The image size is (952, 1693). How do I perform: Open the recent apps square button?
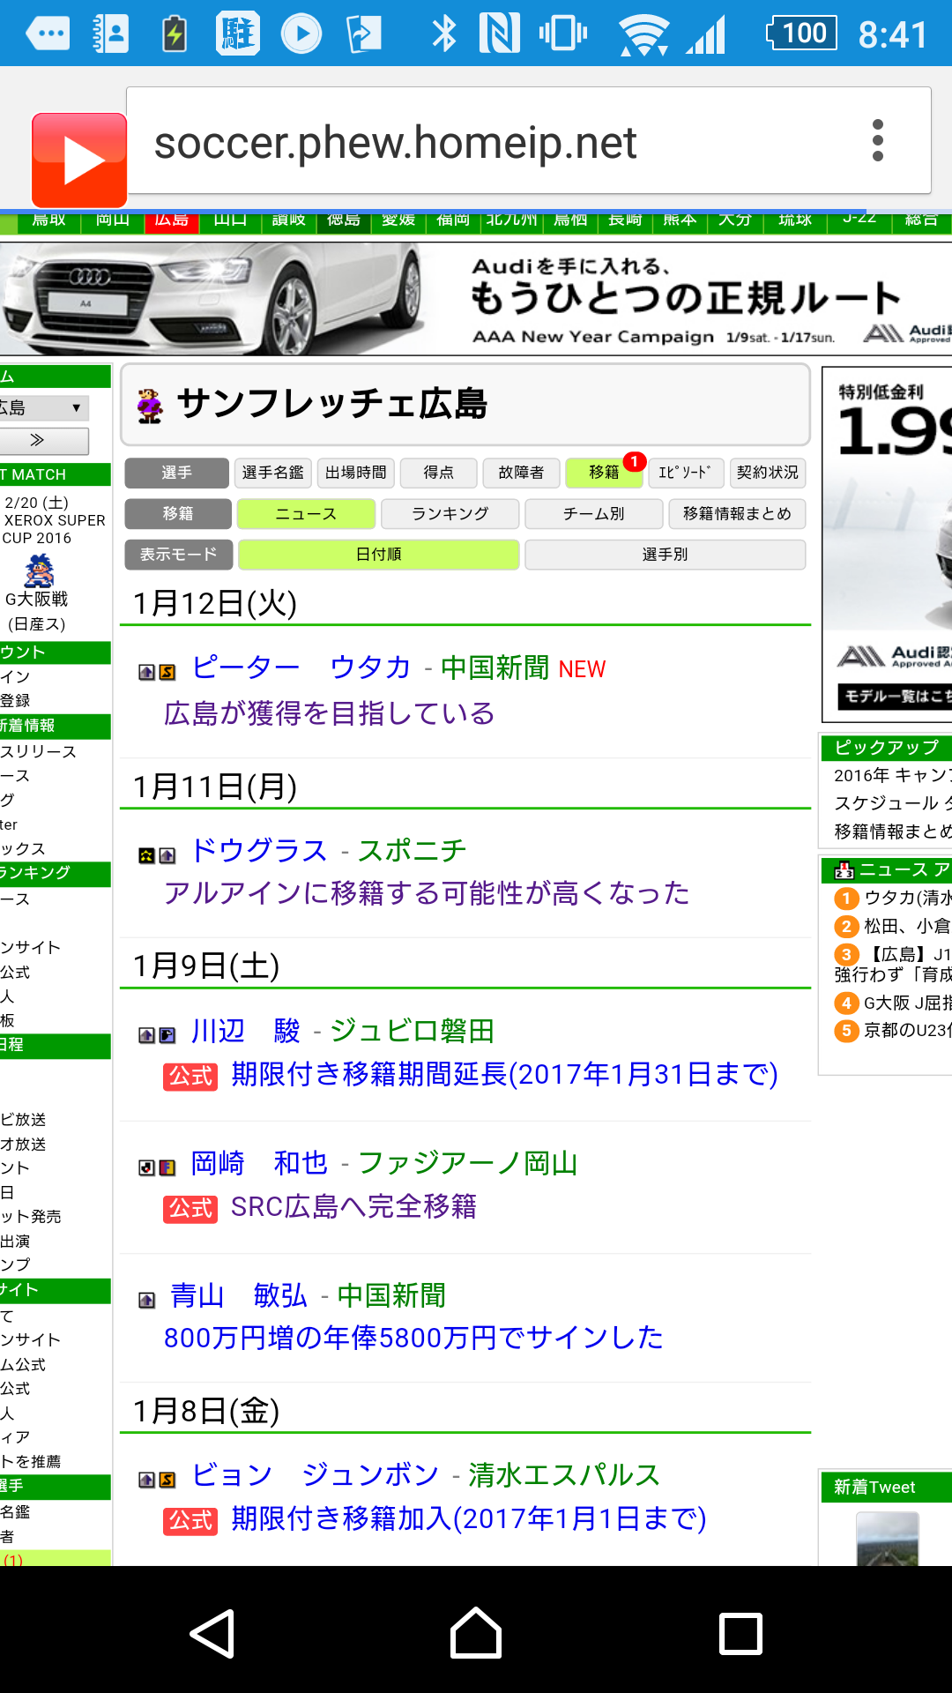coord(740,1633)
